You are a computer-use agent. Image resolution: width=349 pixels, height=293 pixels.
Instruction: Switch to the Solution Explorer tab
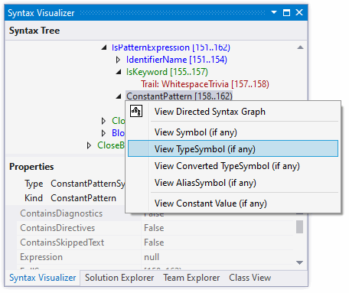point(119,278)
